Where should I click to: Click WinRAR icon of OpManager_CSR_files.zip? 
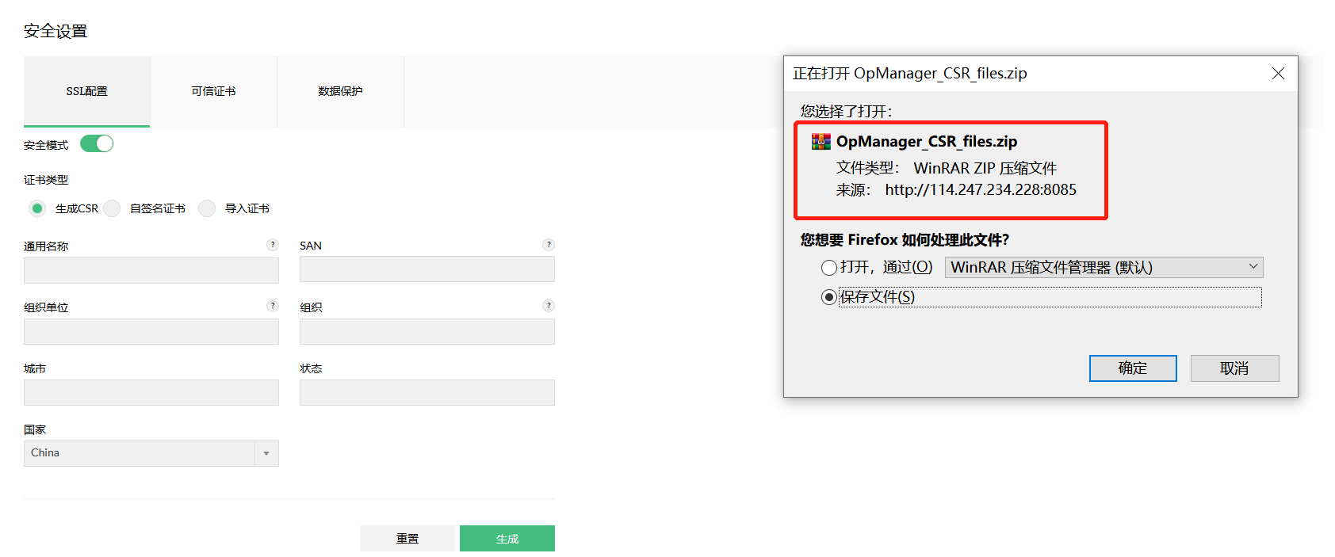coord(821,142)
